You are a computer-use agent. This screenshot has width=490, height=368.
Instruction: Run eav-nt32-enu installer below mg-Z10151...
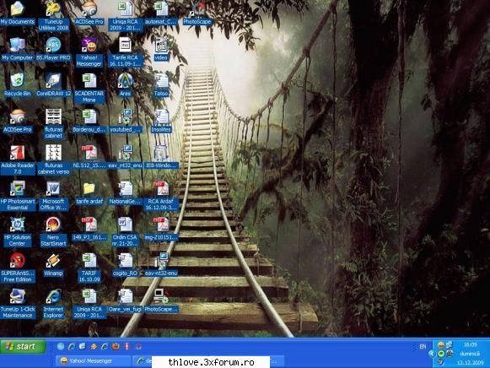161,264
